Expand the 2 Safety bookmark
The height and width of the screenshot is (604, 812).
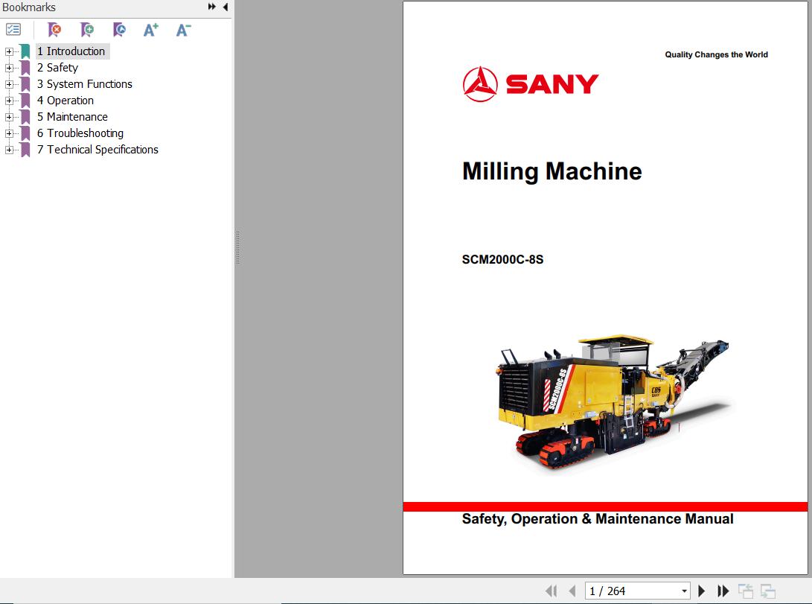(x=9, y=68)
